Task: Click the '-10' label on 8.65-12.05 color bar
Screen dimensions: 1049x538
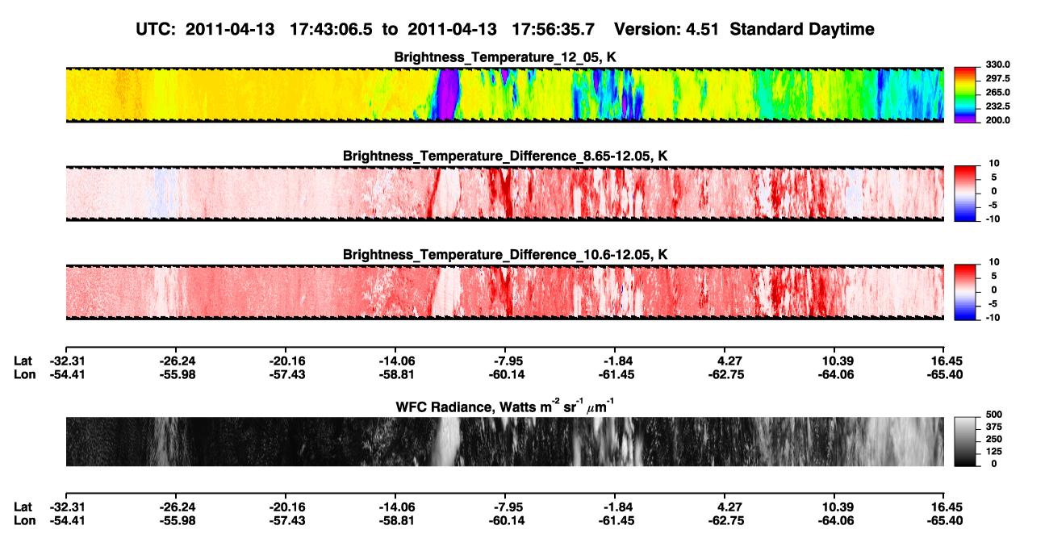Action: tap(993, 219)
